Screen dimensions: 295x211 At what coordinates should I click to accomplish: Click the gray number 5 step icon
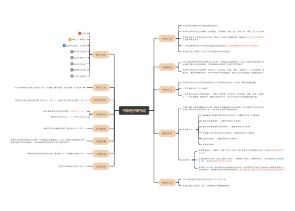click(72, 58)
